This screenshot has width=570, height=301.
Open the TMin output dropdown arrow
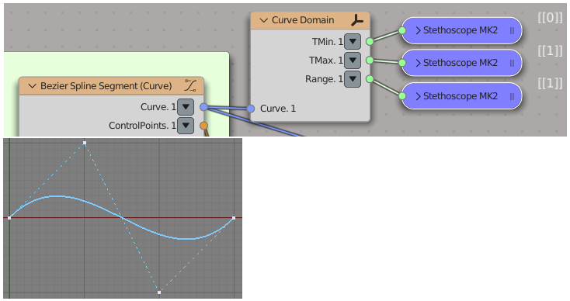pyautogui.click(x=353, y=41)
